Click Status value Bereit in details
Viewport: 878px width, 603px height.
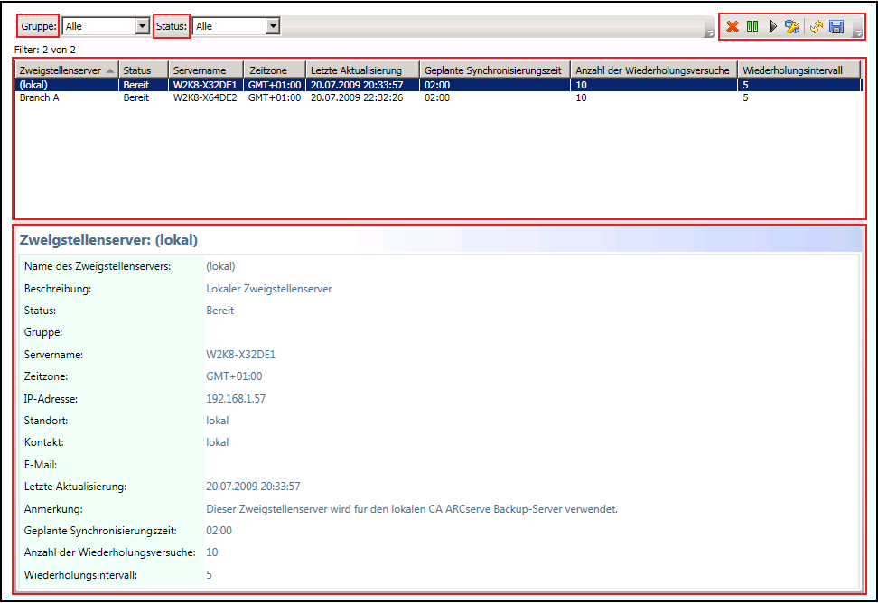(x=220, y=311)
